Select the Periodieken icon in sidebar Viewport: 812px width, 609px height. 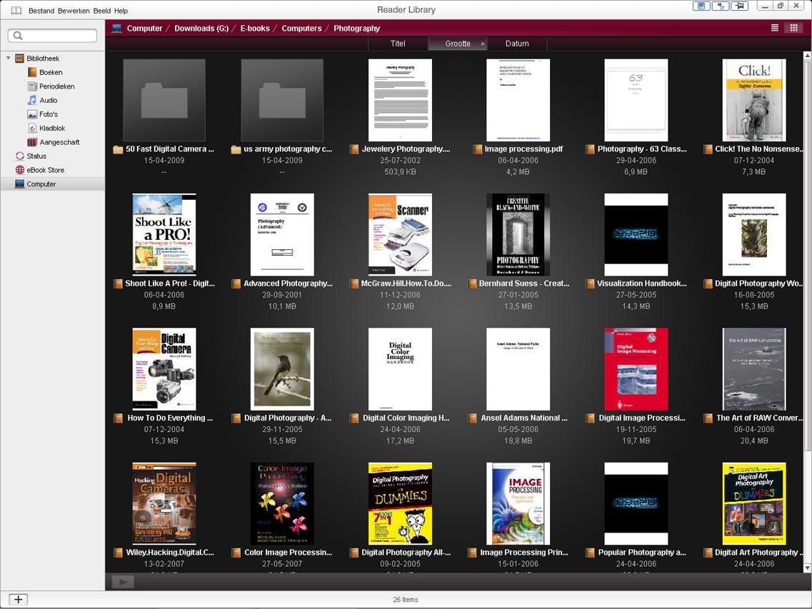(32, 86)
